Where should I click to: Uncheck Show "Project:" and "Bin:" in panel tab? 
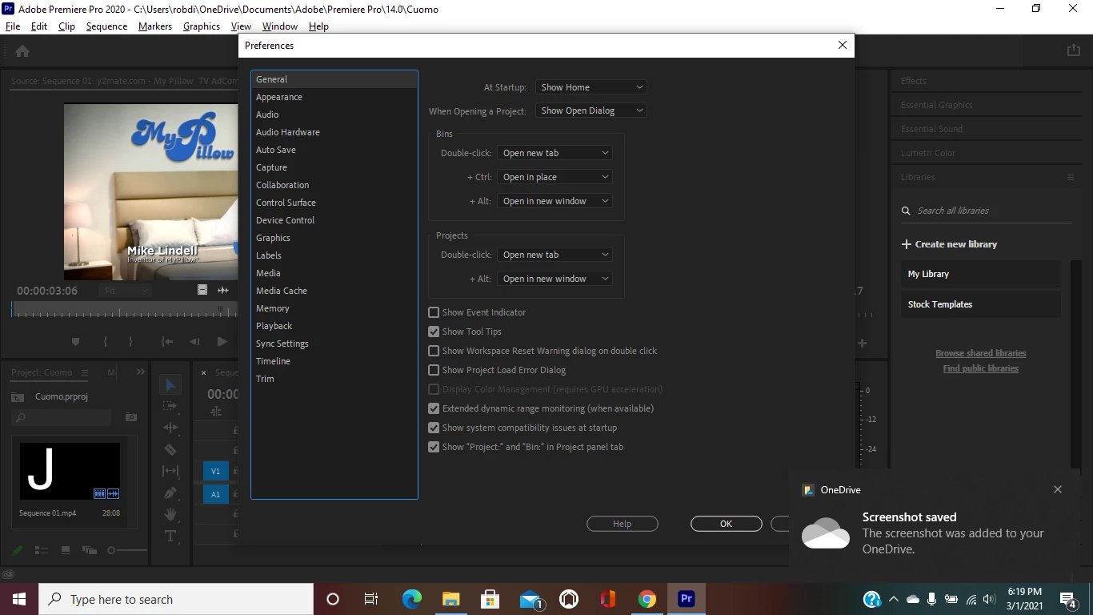(x=434, y=447)
